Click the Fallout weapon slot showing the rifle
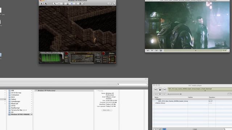Image resolution: width=232 pixels, height=130 pixels. [82, 58]
